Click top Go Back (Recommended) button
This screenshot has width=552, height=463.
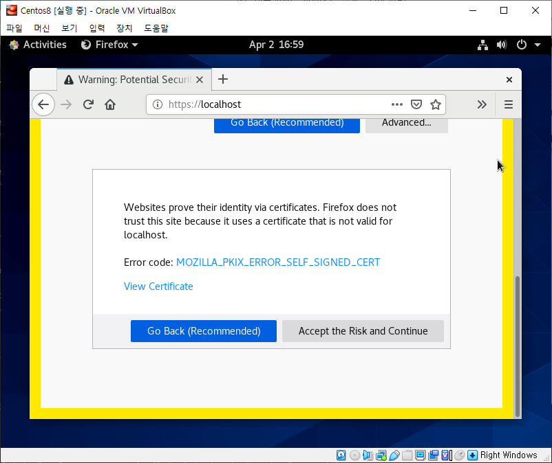287,126
